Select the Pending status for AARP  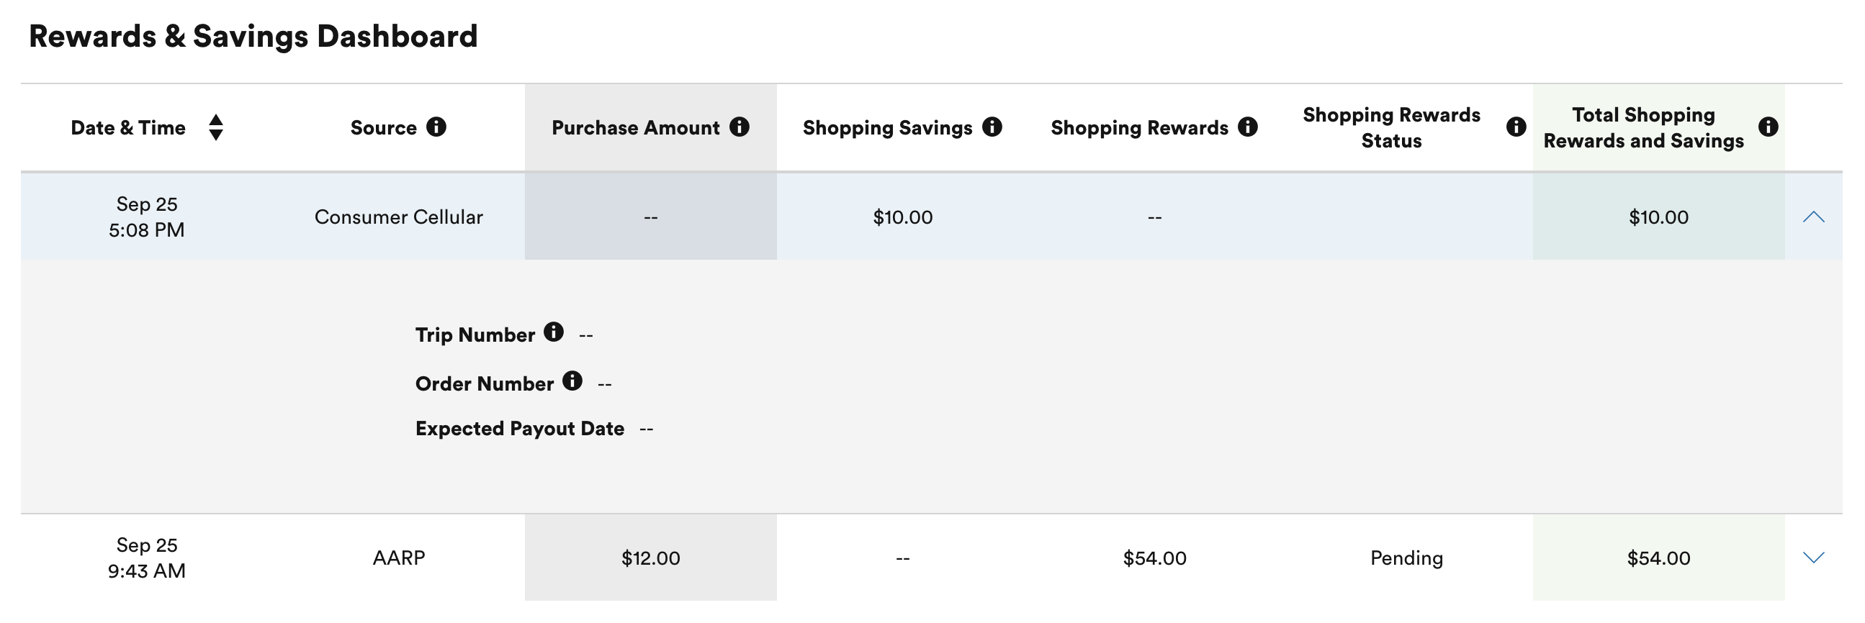(x=1407, y=558)
